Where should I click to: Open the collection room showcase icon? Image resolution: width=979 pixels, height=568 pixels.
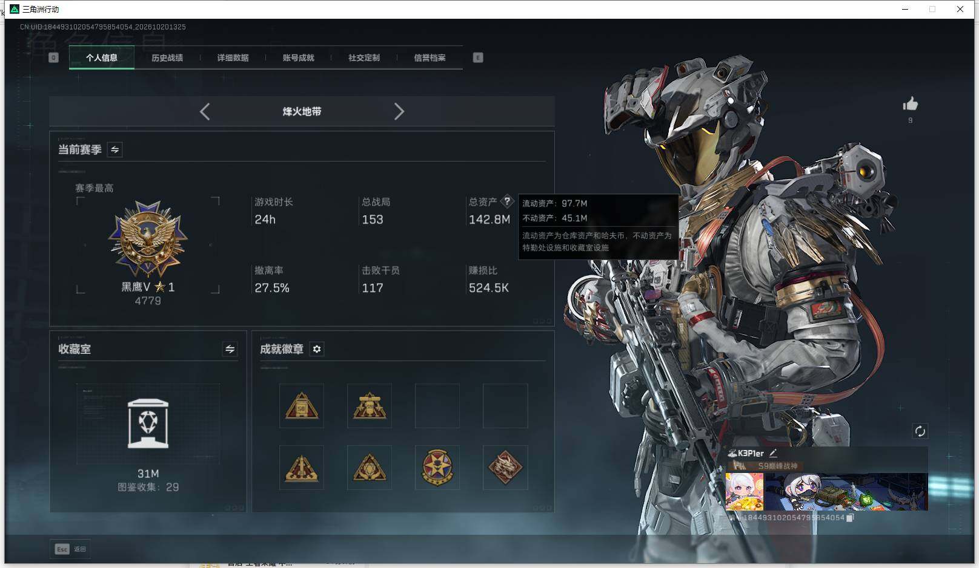coord(148,423)
